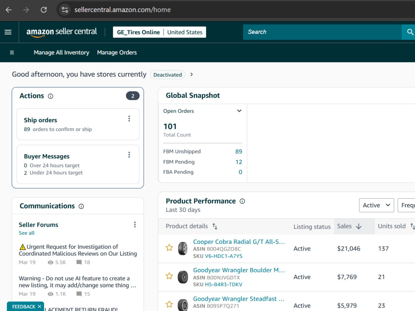Star the Goodyear Wrangler Boulder product
Viewport: 415px width, 311px height.
pyautogui.click(x=169, y=276)
